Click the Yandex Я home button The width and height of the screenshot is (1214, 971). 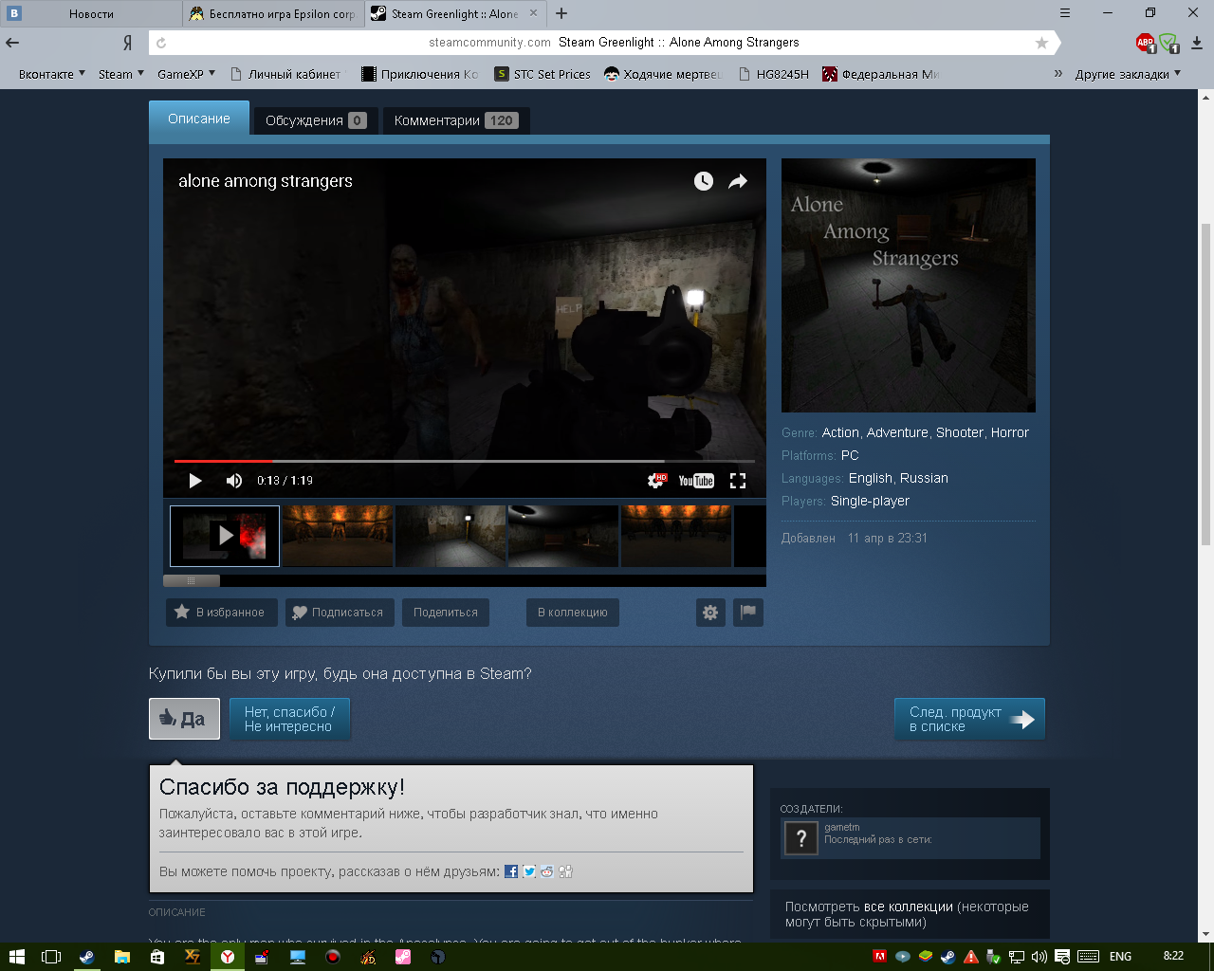pos(128,43)
